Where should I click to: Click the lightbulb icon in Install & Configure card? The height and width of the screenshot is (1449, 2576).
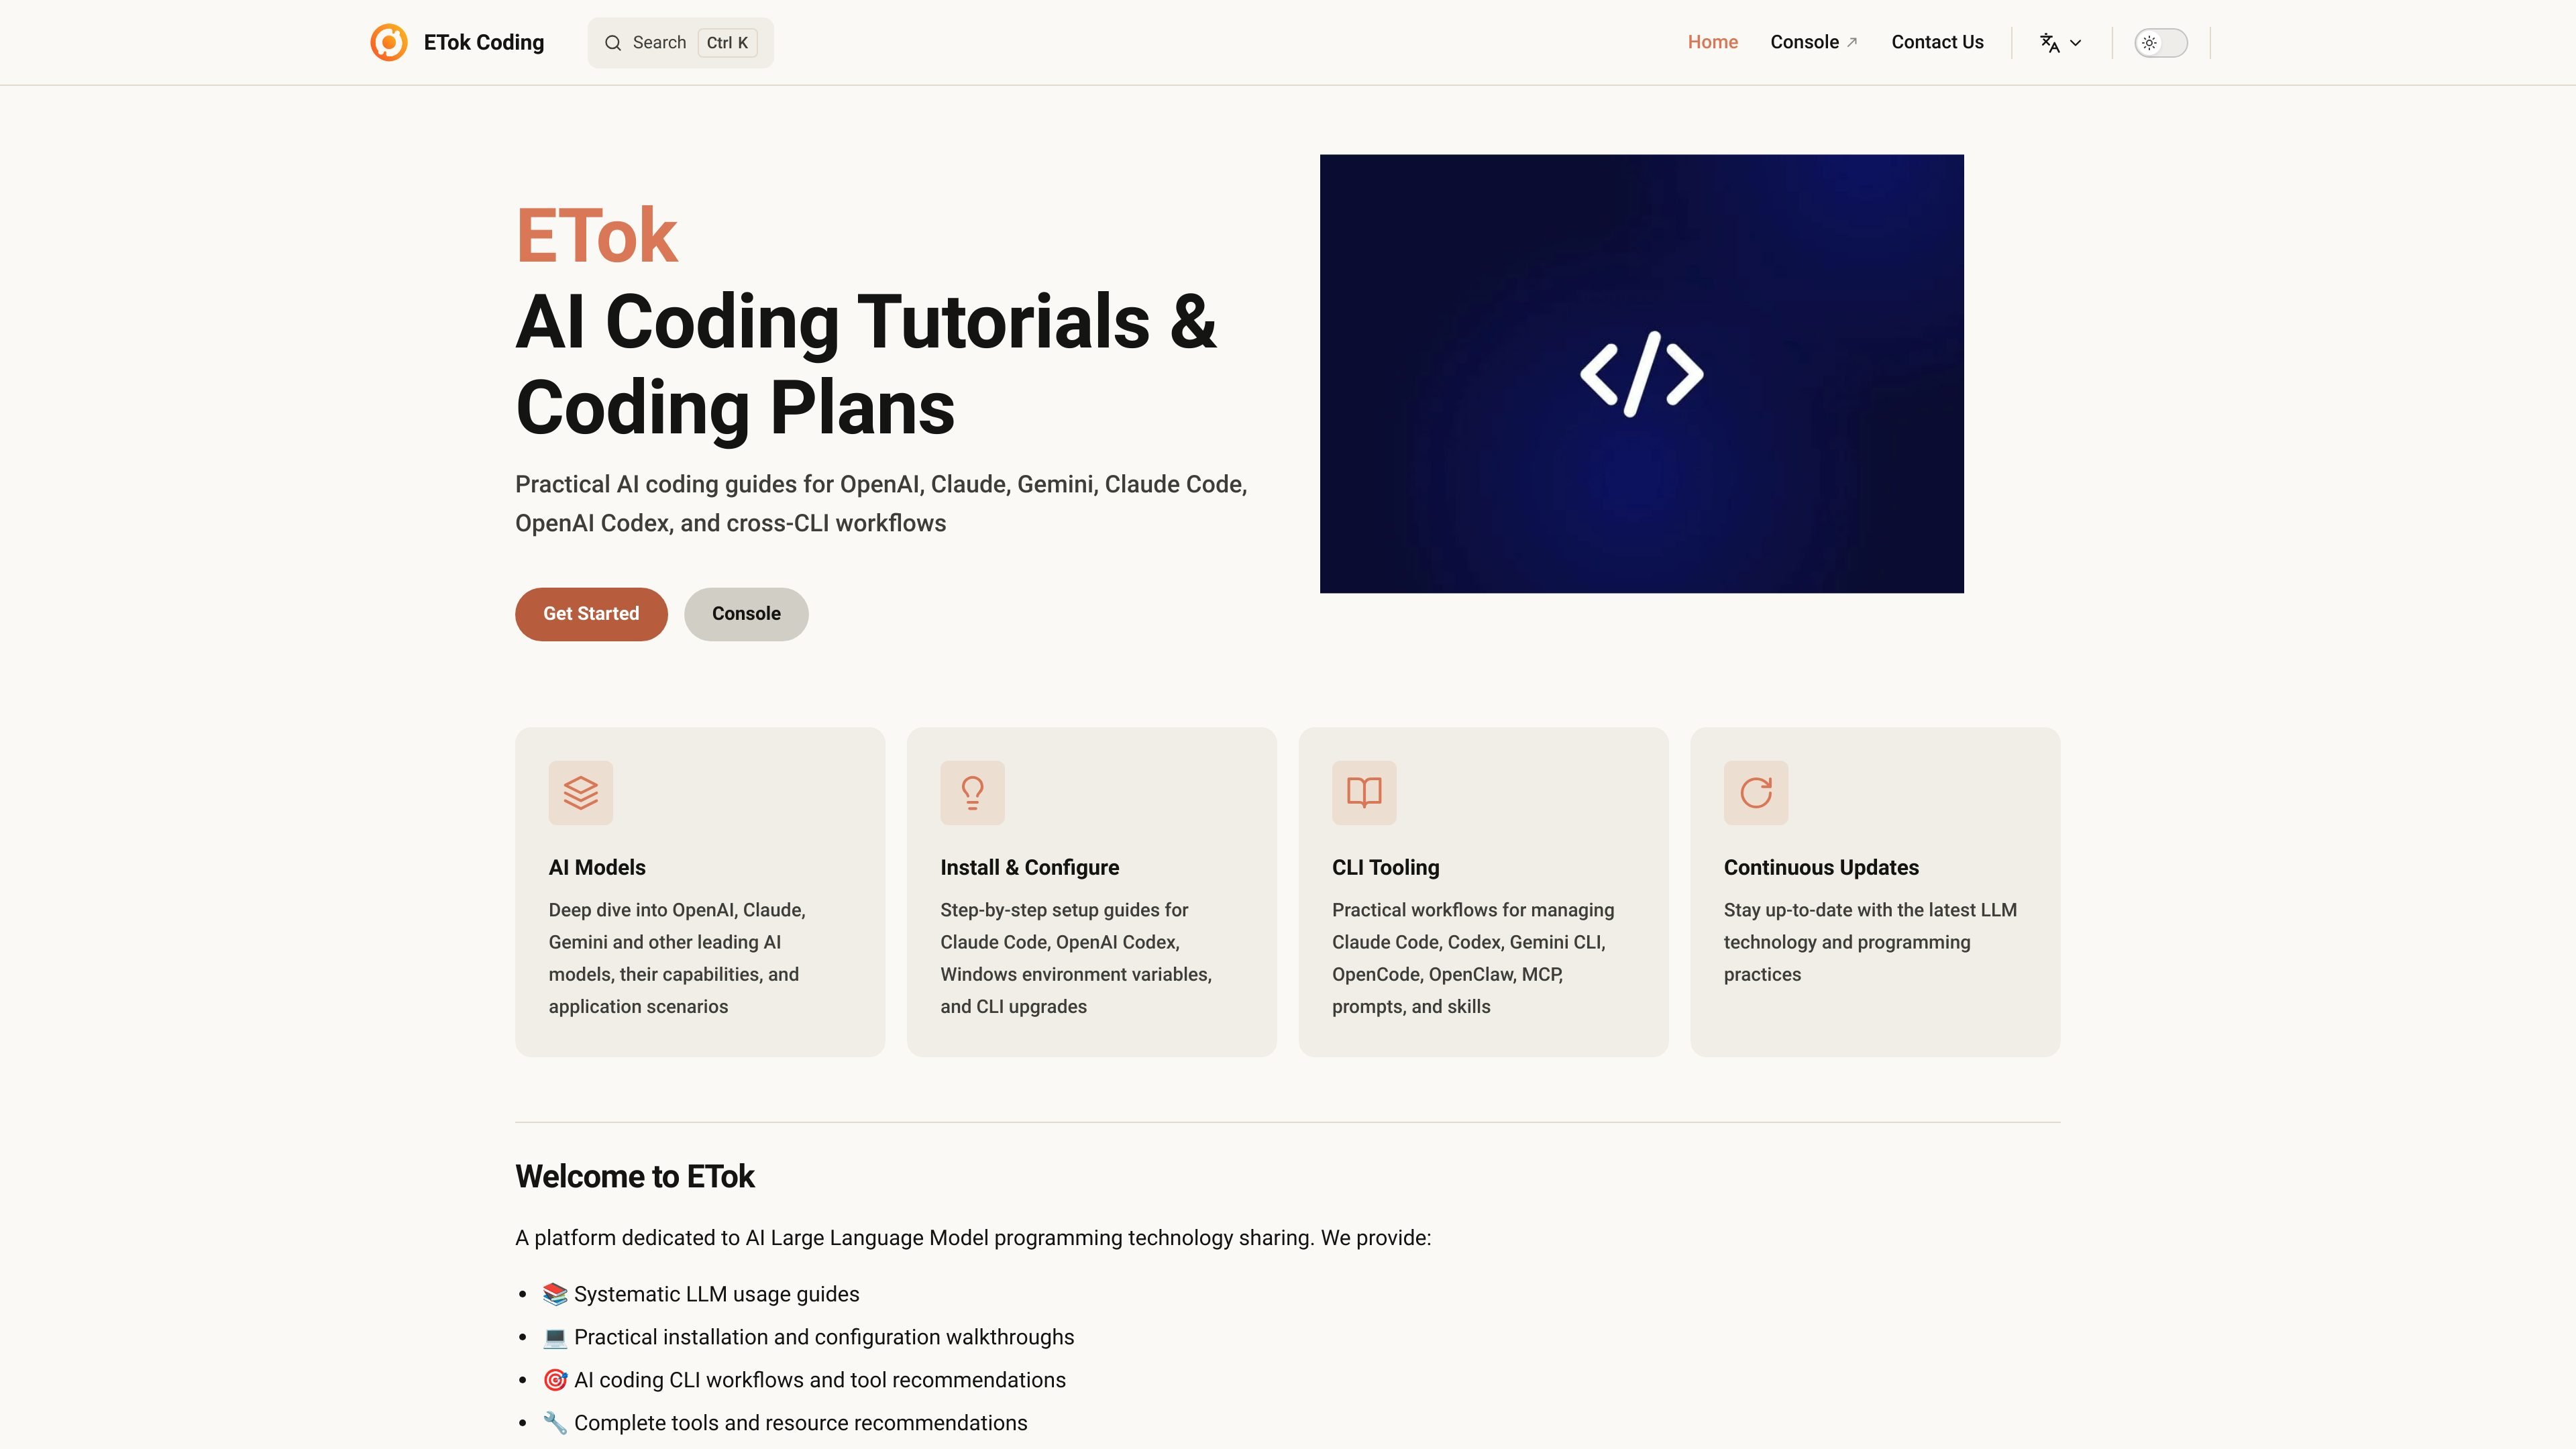pos(972,793)
